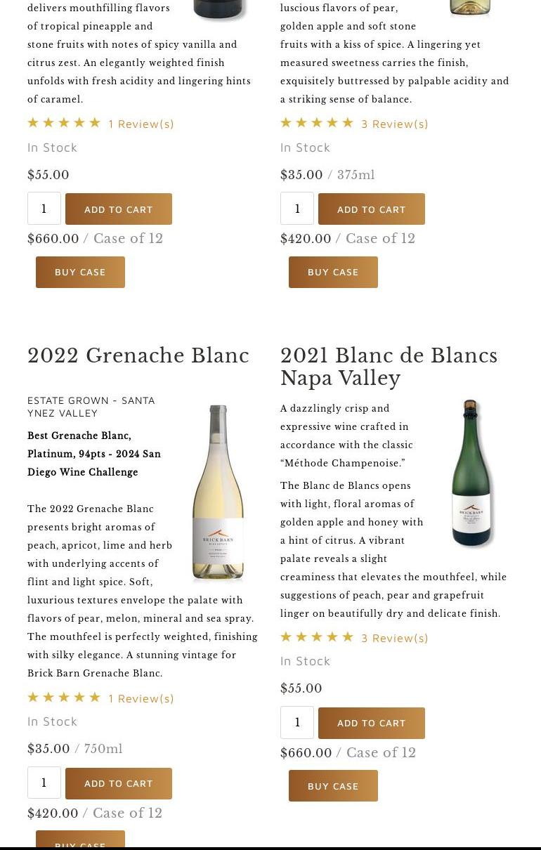Image resolution: width=541 pixels, height=850 pixels.
Task: Focus the quantity field for 2022 Grenache Blanc
Action: [x=44, y=783]
